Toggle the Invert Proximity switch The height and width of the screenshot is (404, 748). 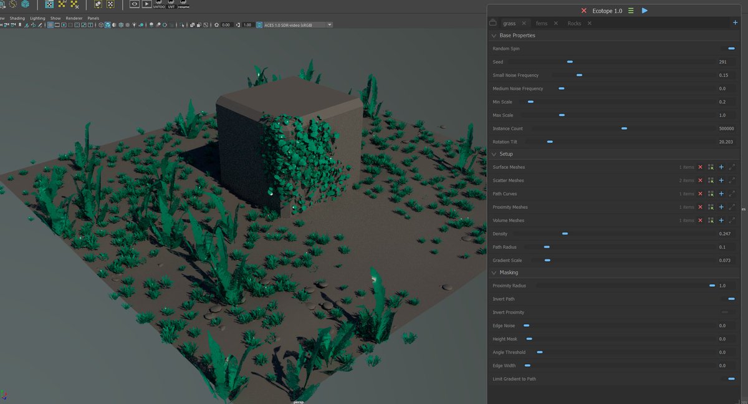coord(725,312)
